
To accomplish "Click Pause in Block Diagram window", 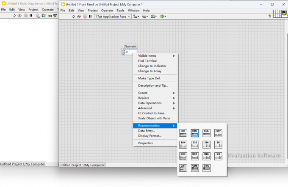I will [x=31, y=16].
